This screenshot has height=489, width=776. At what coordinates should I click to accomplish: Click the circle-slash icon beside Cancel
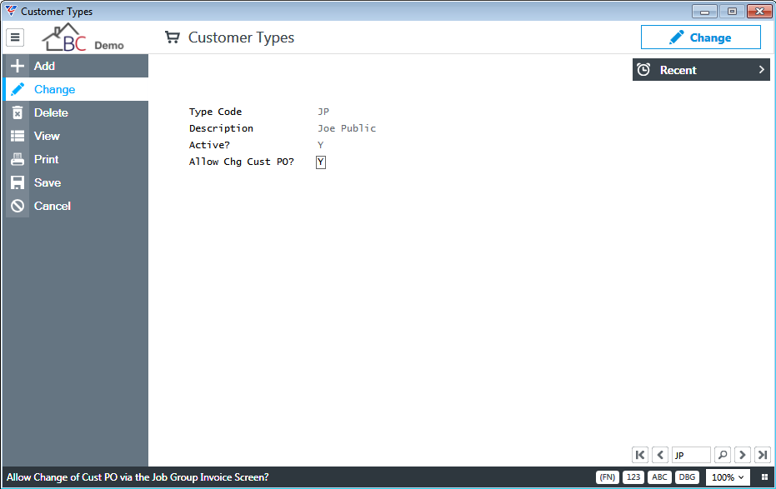click(18, 206)
